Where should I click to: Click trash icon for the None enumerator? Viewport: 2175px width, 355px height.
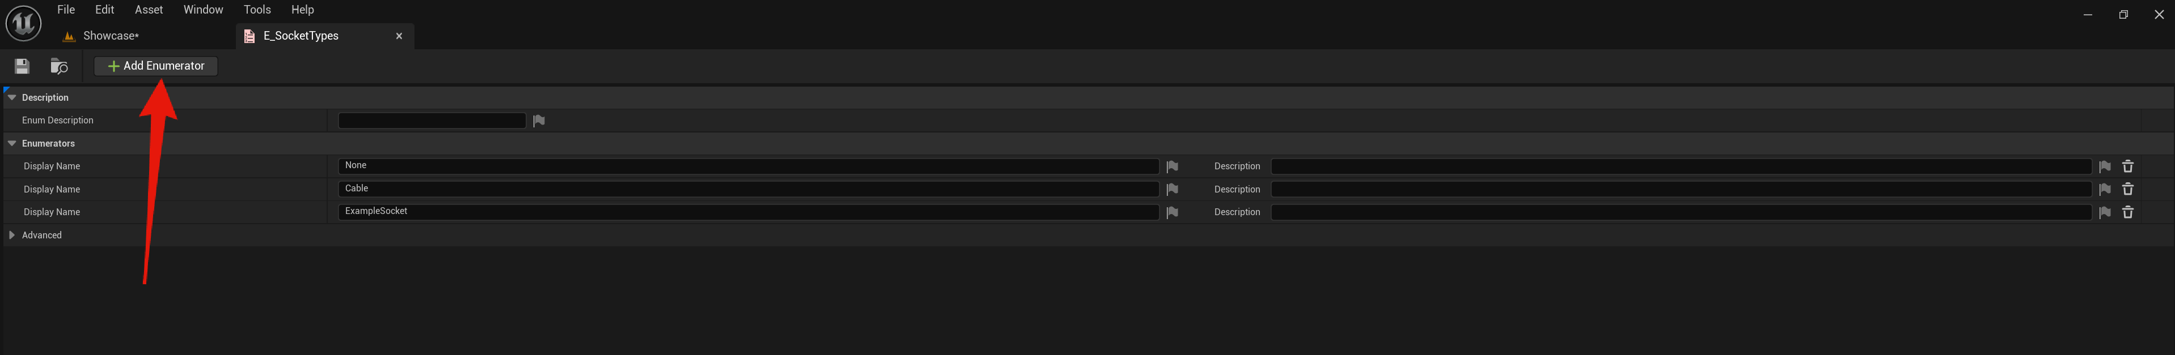[x=2128, y=167]
